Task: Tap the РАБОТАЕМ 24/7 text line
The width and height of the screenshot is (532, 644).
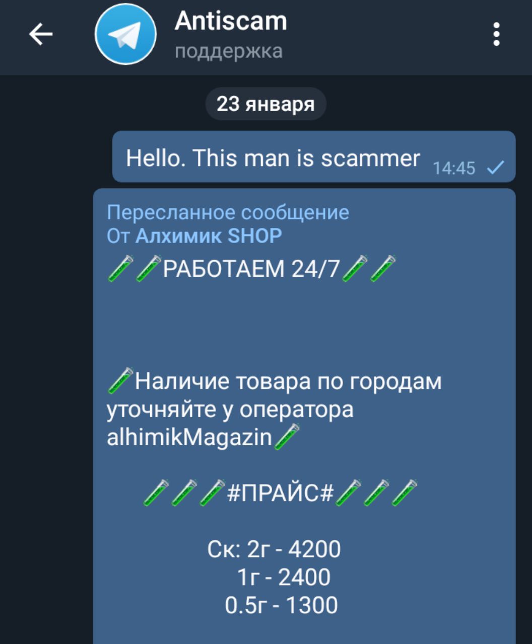Action: 252,269
